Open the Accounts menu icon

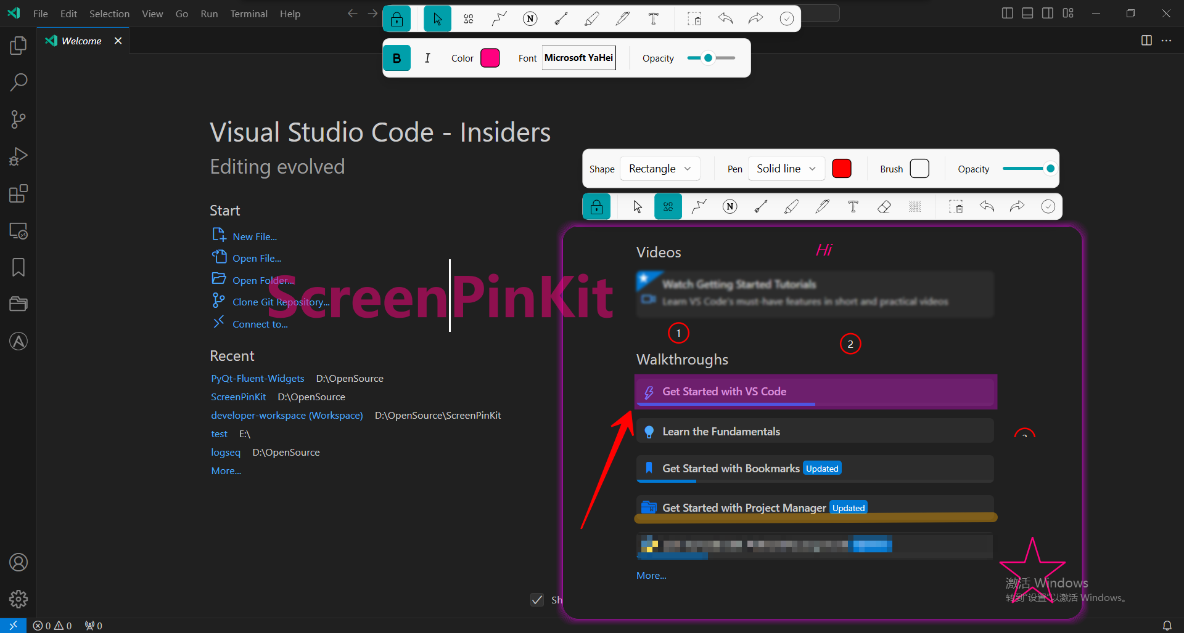(18, 562)
